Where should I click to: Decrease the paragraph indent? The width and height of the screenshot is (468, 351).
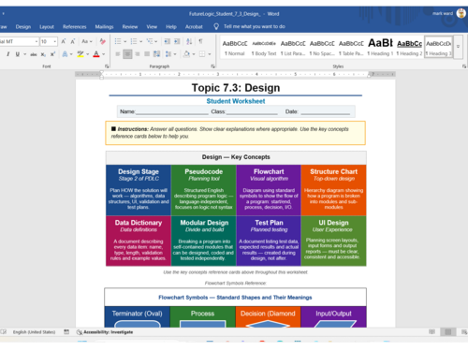(x=168, y=41)
